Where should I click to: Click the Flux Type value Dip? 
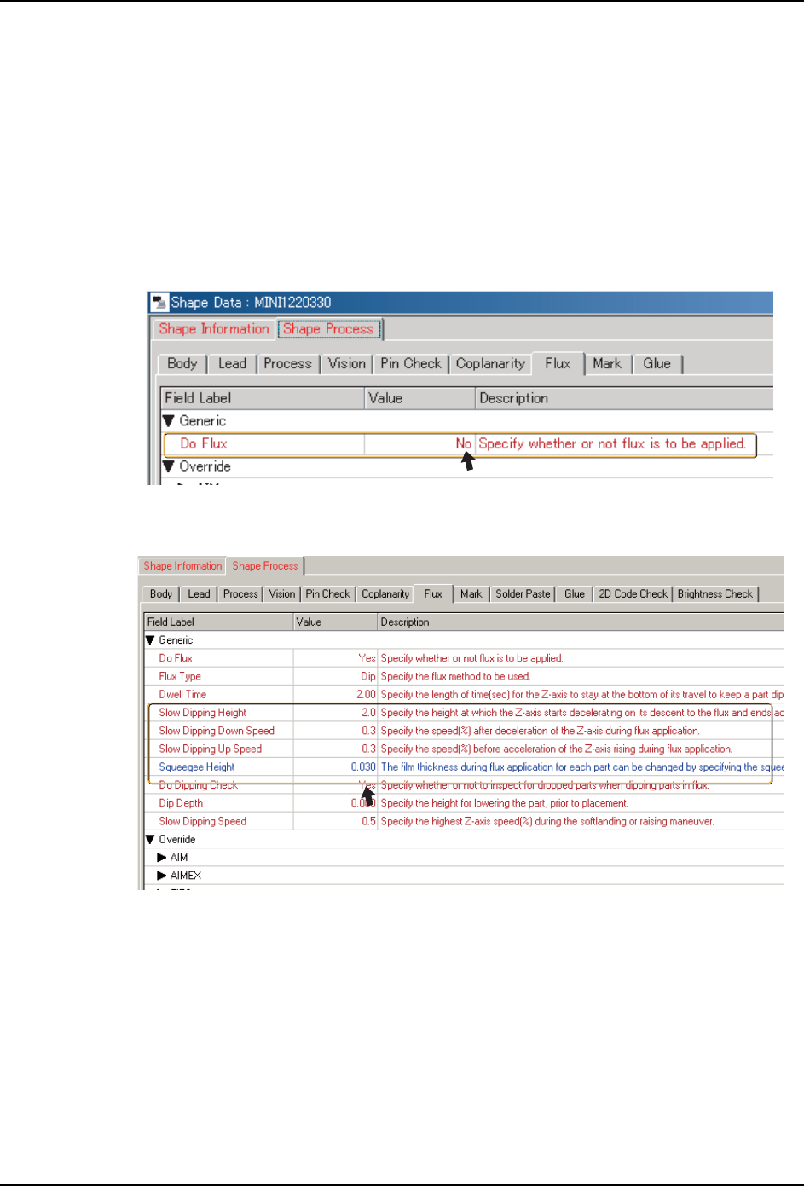[x=368, y=677]
